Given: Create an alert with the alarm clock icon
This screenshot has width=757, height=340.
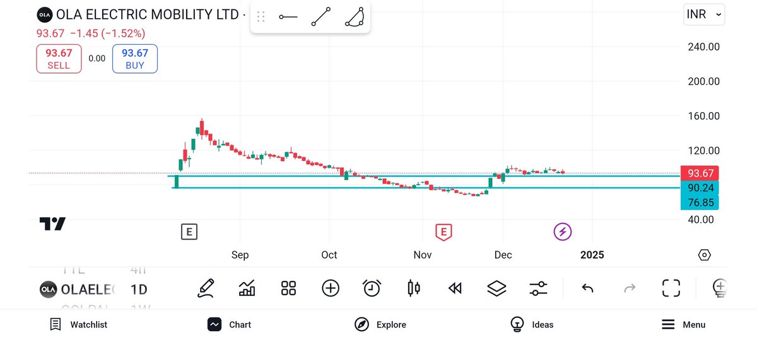Looking at the screenshot, I should (x=372, y=288).
